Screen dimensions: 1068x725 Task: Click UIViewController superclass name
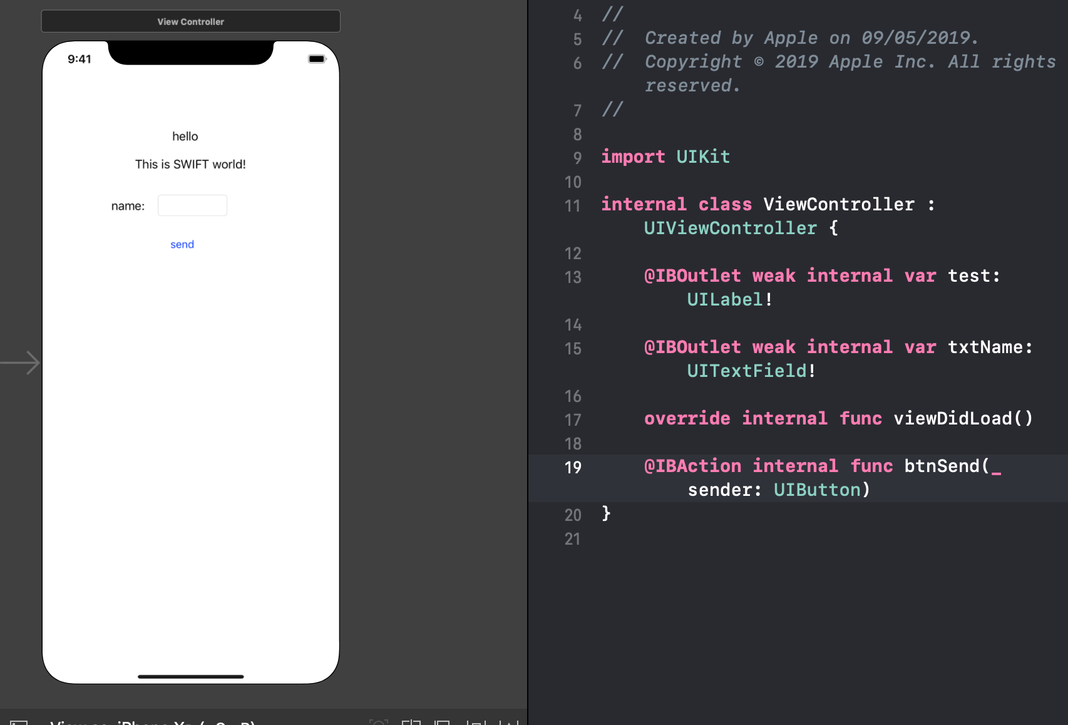tap(731, 228)
